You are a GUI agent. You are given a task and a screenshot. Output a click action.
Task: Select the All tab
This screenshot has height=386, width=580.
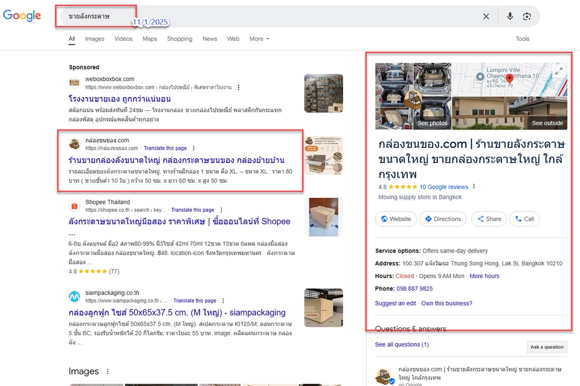tap(72, 39)
